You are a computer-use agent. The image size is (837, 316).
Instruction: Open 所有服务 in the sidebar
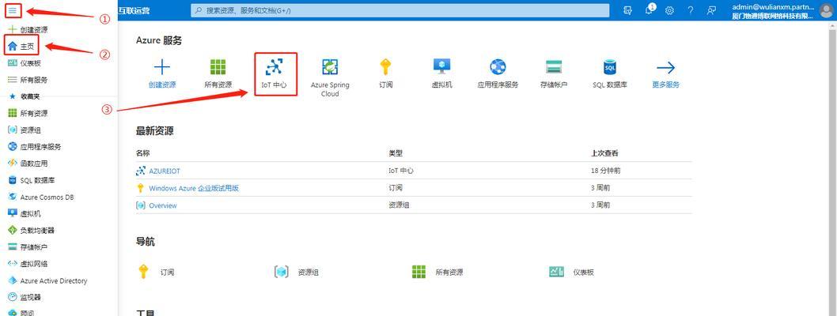(28, 80)
